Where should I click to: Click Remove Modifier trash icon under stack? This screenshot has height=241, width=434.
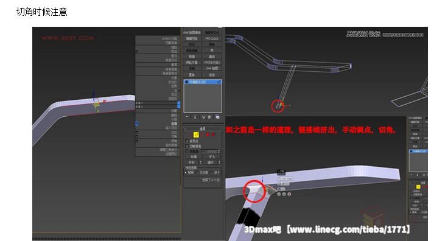[x=209, y=117]
